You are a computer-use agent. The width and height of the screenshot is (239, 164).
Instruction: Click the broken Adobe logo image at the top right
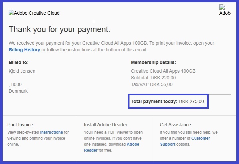click(225, 10)
